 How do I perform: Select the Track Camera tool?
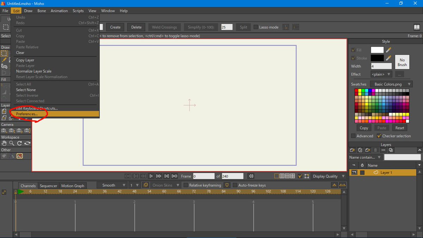tap(4, 130)
